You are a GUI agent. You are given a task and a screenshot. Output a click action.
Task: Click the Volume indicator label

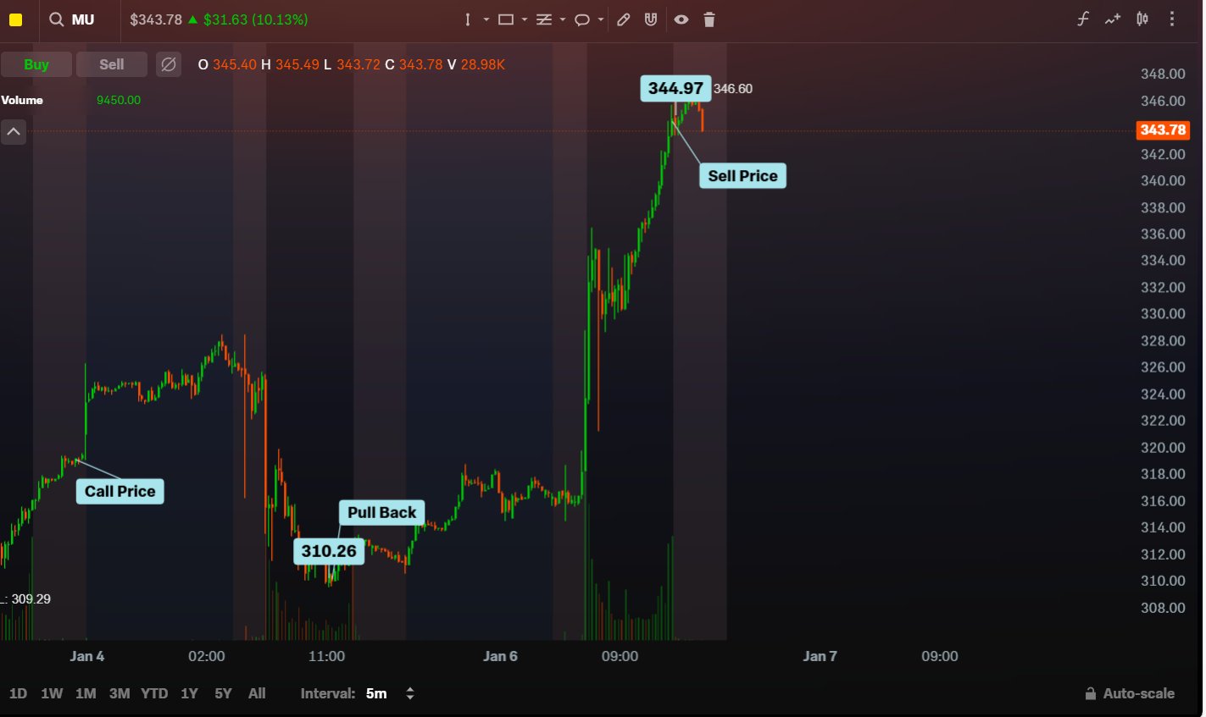22,100
